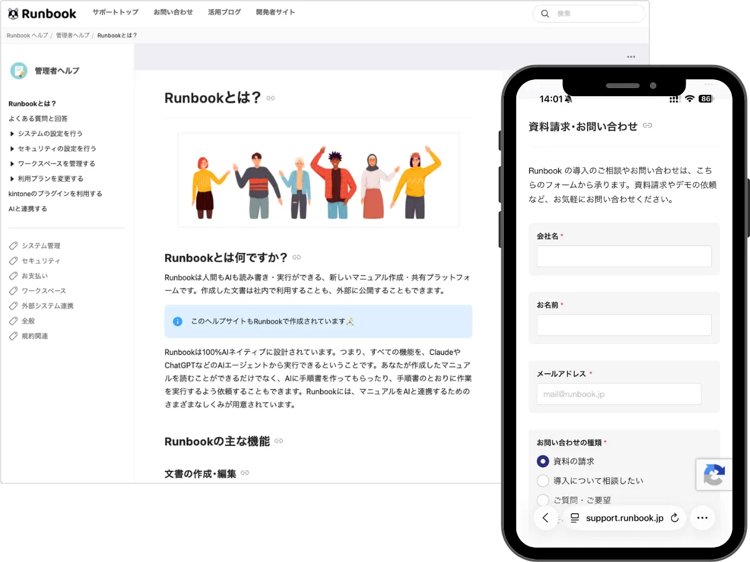Click the 全般 tag link
Viewport: 750px width, 562px height.
[x=28, y=321]
